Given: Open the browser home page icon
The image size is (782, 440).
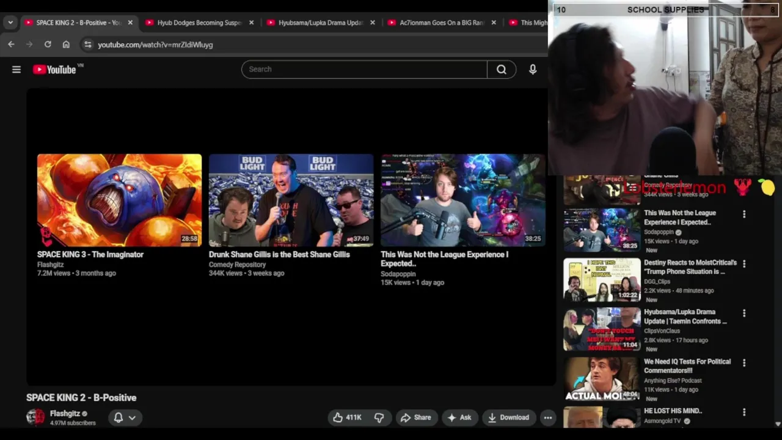Looking at the screenshot, I should click(x=66, y=45).
